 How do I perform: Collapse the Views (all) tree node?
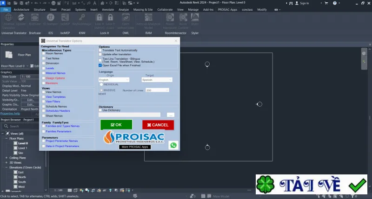pyautogui.click(x=3, y=134)
